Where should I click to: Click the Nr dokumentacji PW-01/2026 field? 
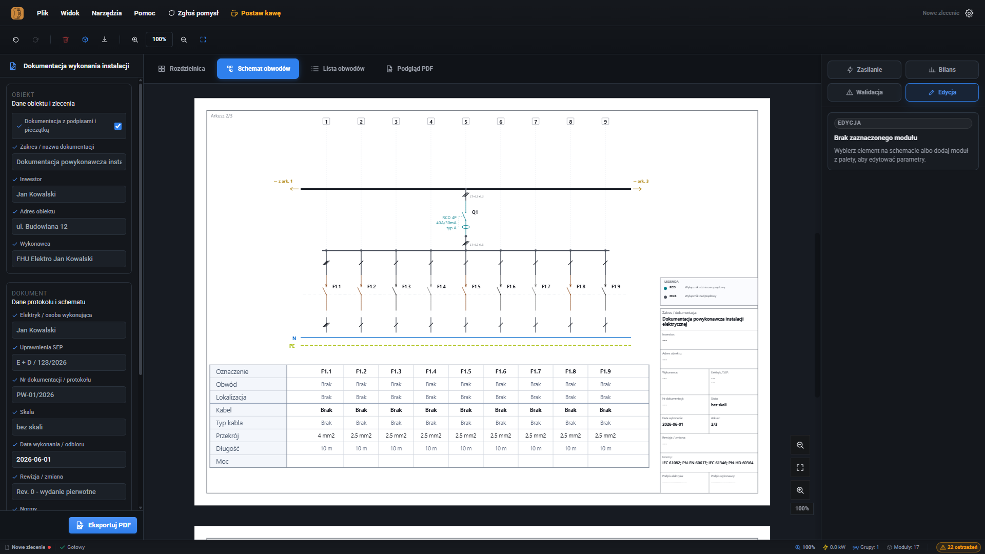click(x=69, y=395)
